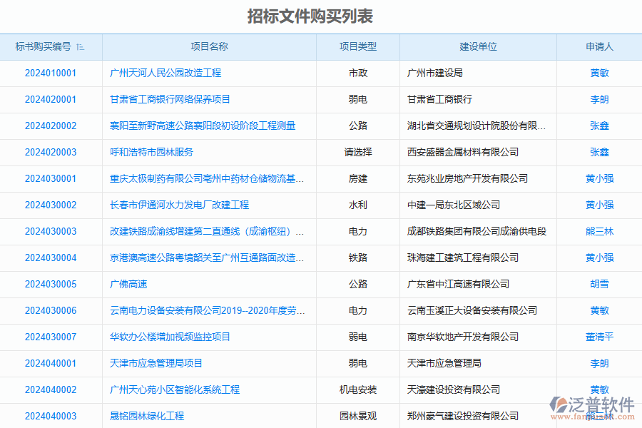This screenshot has width=642, height=428.
Task: Click applicant 张鑫 in row 2024020003
Action: [x=599, y=153]
